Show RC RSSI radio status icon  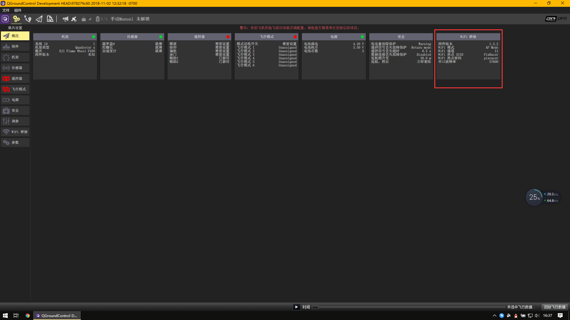click(86, 19)
